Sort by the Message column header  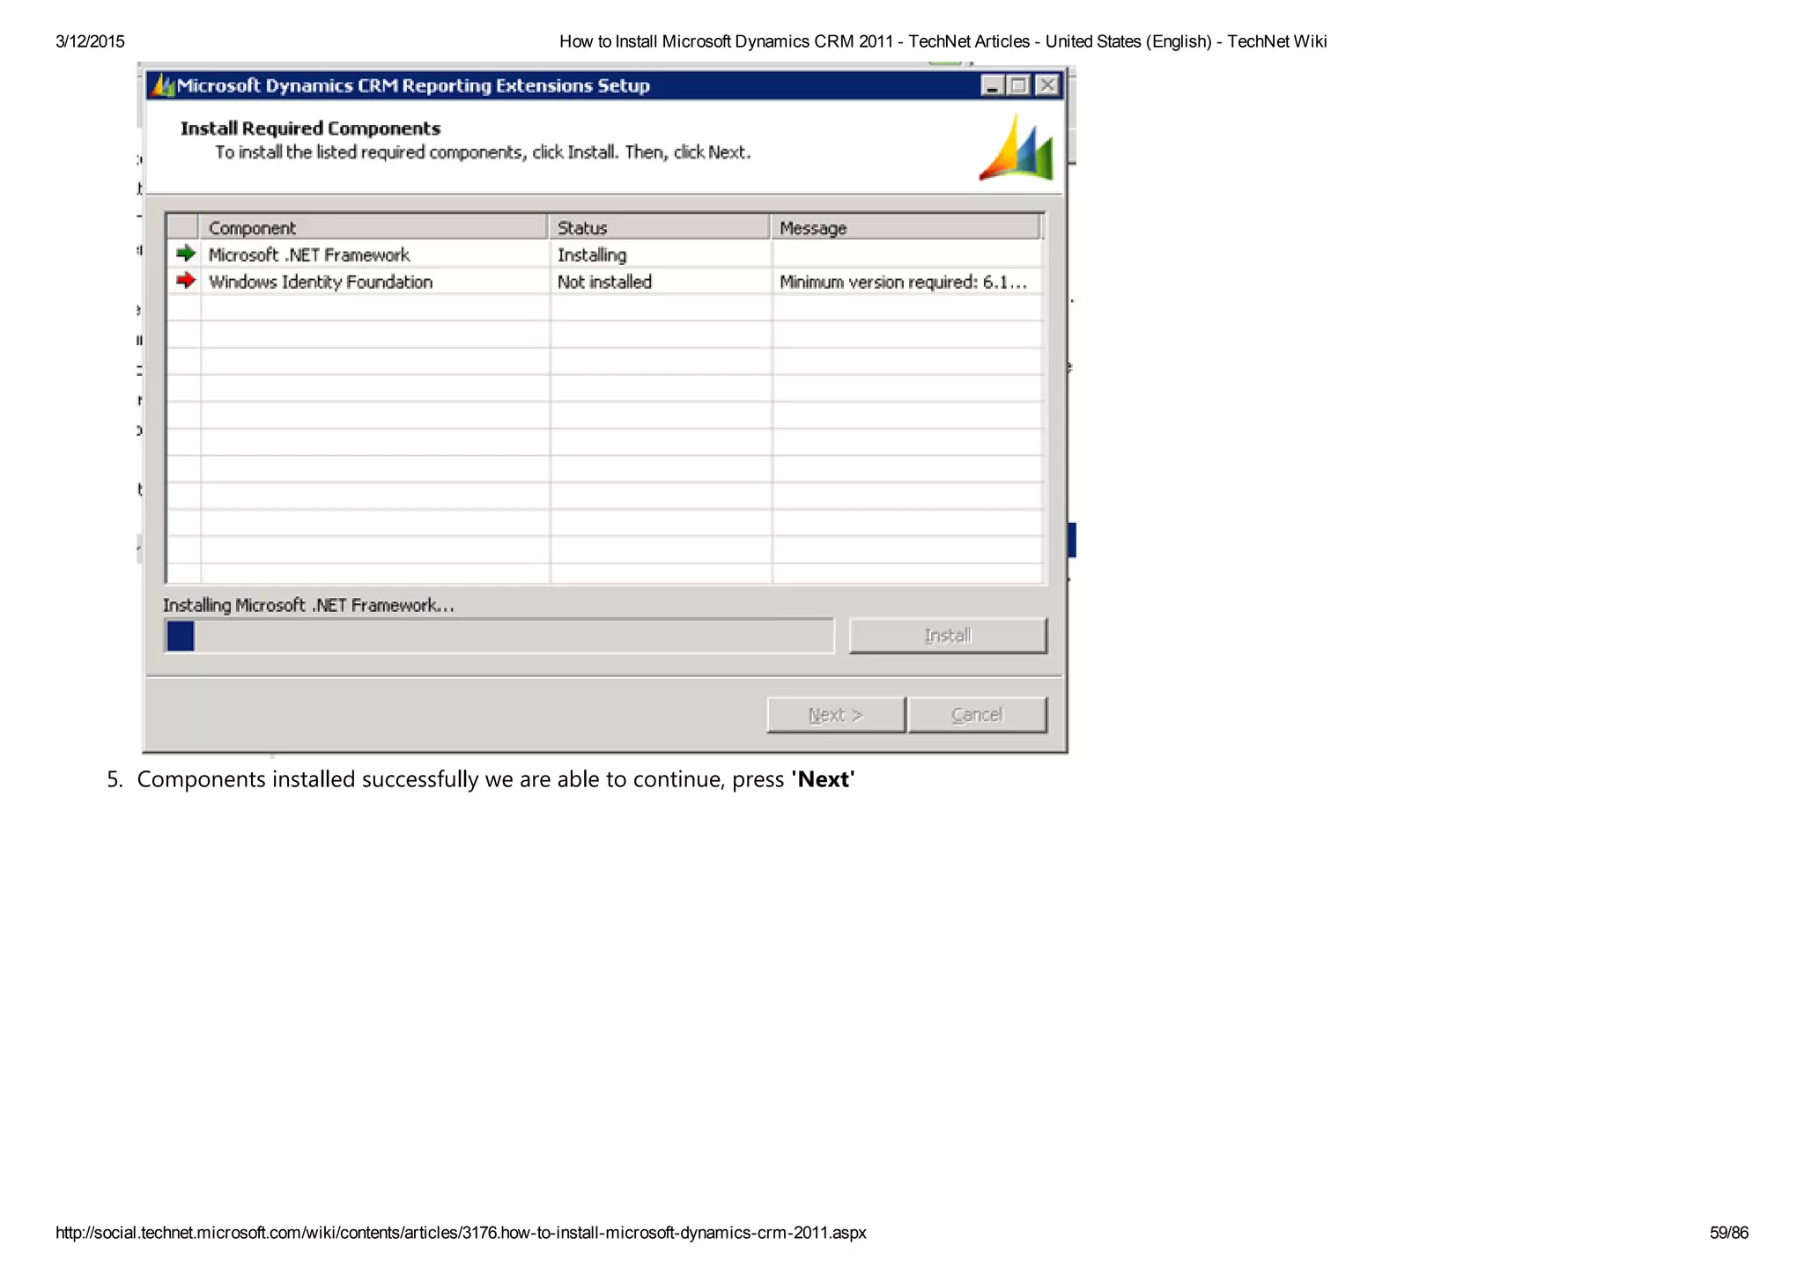coord(906,228)
